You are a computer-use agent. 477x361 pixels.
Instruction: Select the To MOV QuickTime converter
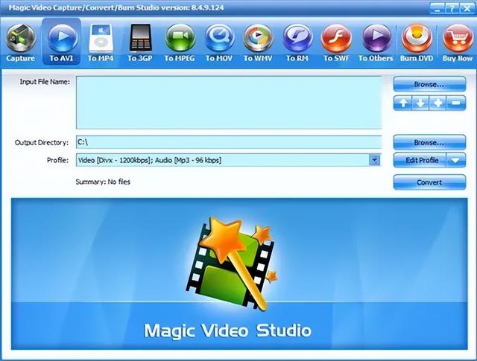(x=219, y=42)
